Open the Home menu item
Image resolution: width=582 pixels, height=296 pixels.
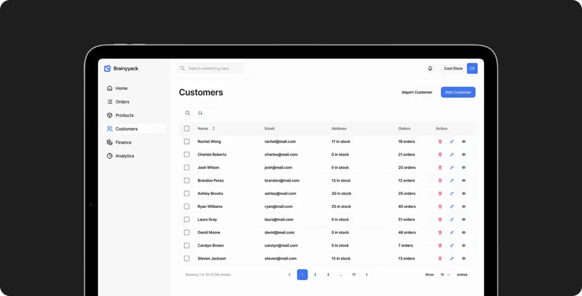(x=135, y=88)
